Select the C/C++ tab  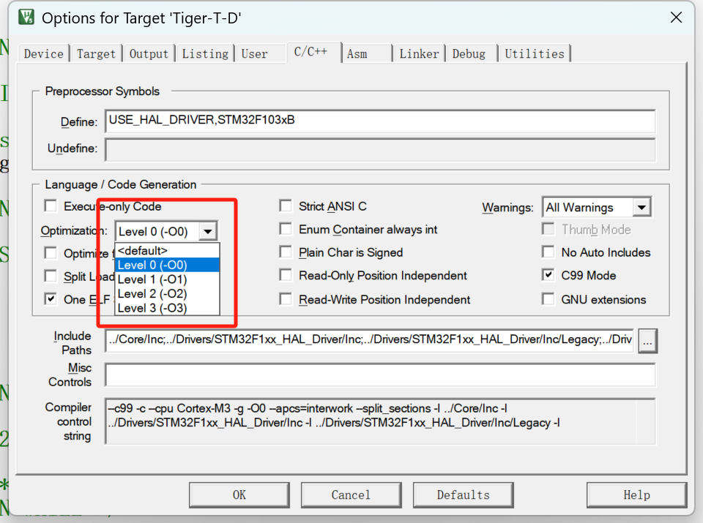coord(313,52)
